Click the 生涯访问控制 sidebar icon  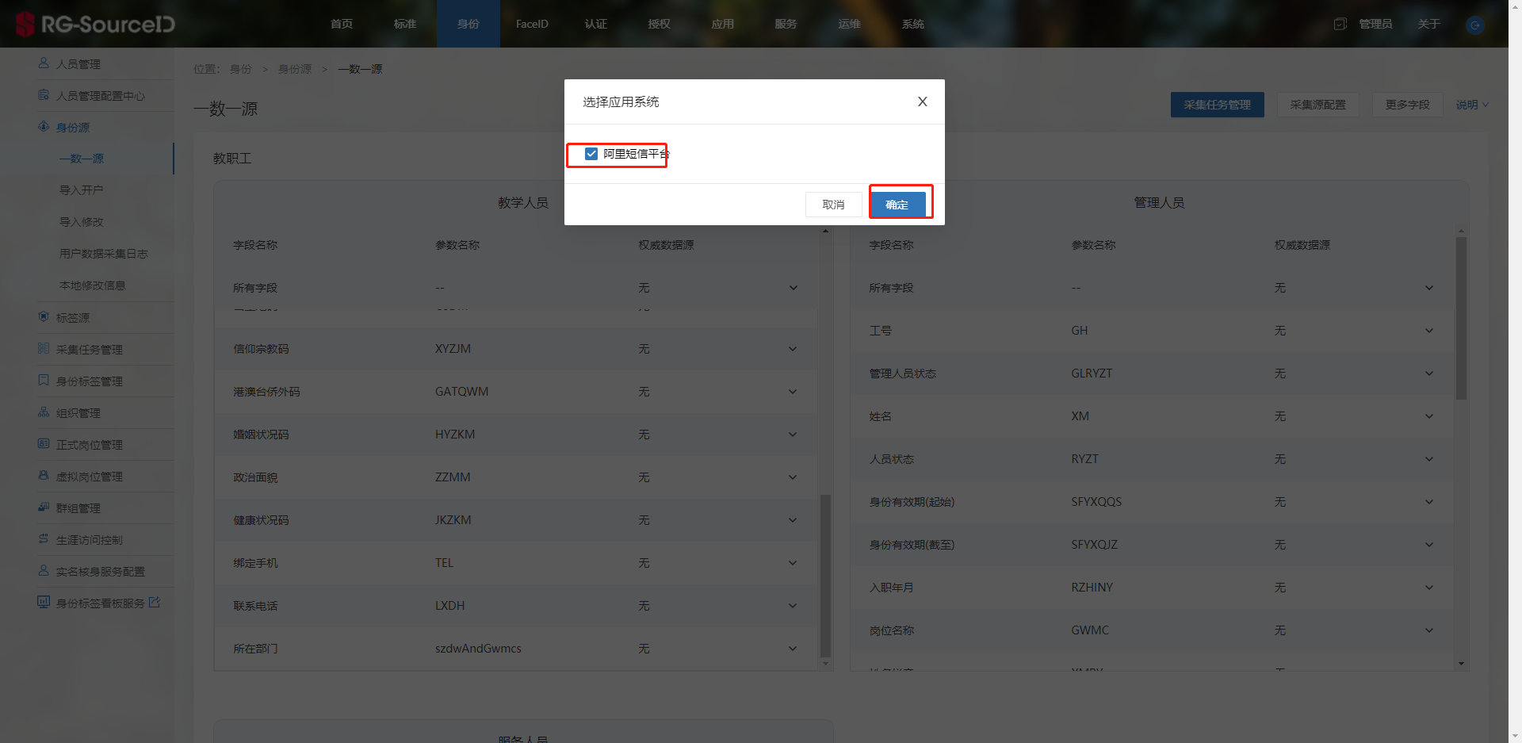(44, 538)
